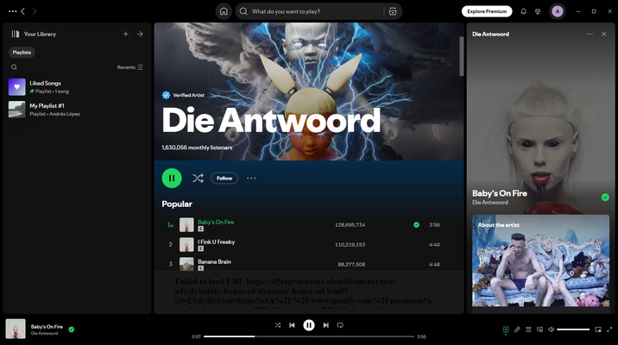Viewport: 618px width, 345px height.
Task: Collapse Your Library via the library icon
Action: pyautogui.click(x=16, y=34)
